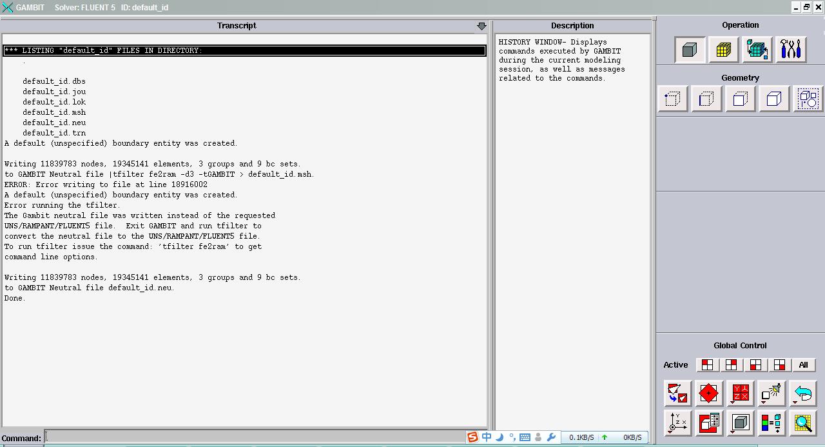825x447 pixels.
Task: Open the Zones operation toolpad
Action: point(757,50)
